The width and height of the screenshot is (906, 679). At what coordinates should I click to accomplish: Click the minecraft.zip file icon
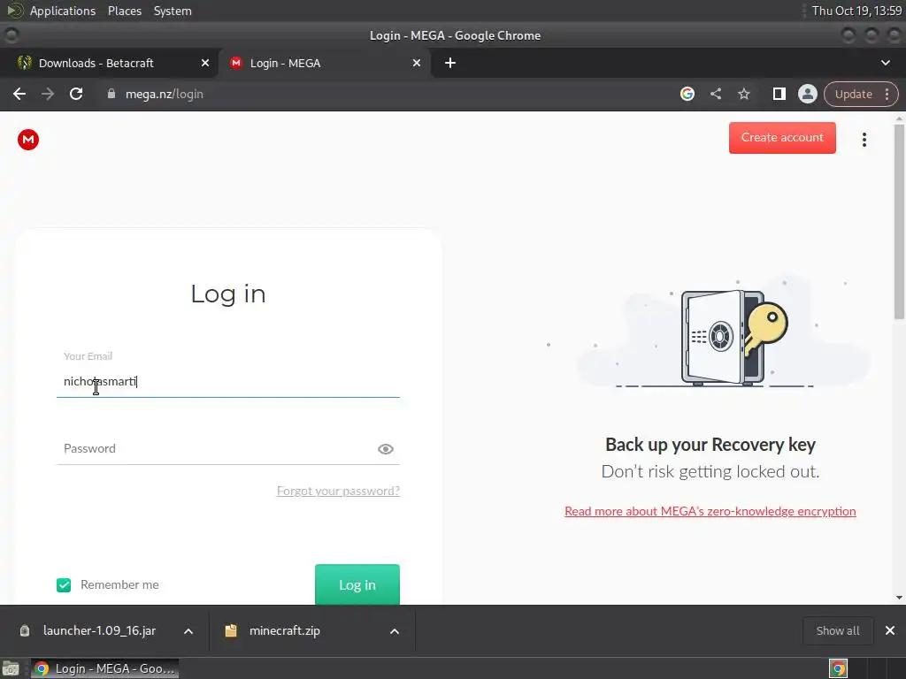[231, 630]
